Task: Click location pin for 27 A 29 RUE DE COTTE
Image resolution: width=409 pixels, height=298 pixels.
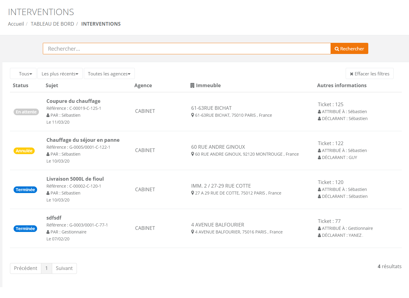Action: tap(192, 193)
